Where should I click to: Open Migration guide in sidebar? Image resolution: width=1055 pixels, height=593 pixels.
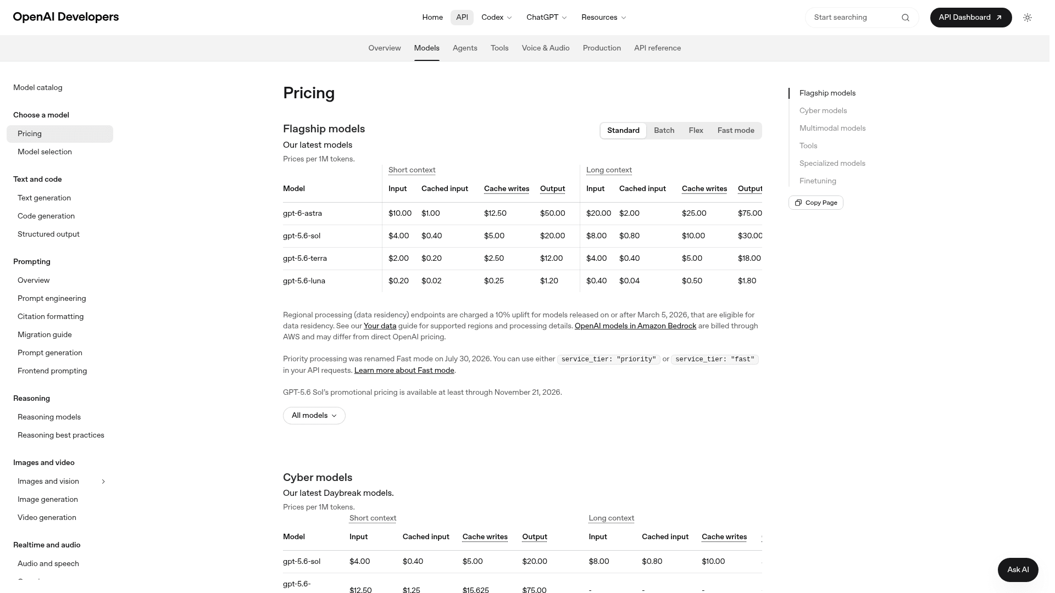[45, 335]
